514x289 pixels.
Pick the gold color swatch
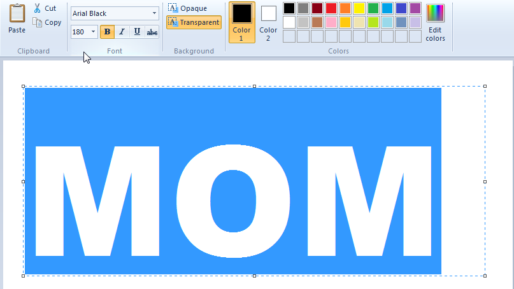tap(345, 22)
